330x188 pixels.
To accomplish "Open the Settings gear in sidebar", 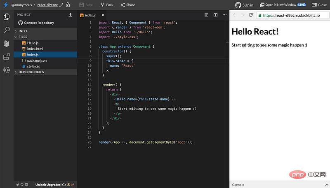I will click(7, 70).
